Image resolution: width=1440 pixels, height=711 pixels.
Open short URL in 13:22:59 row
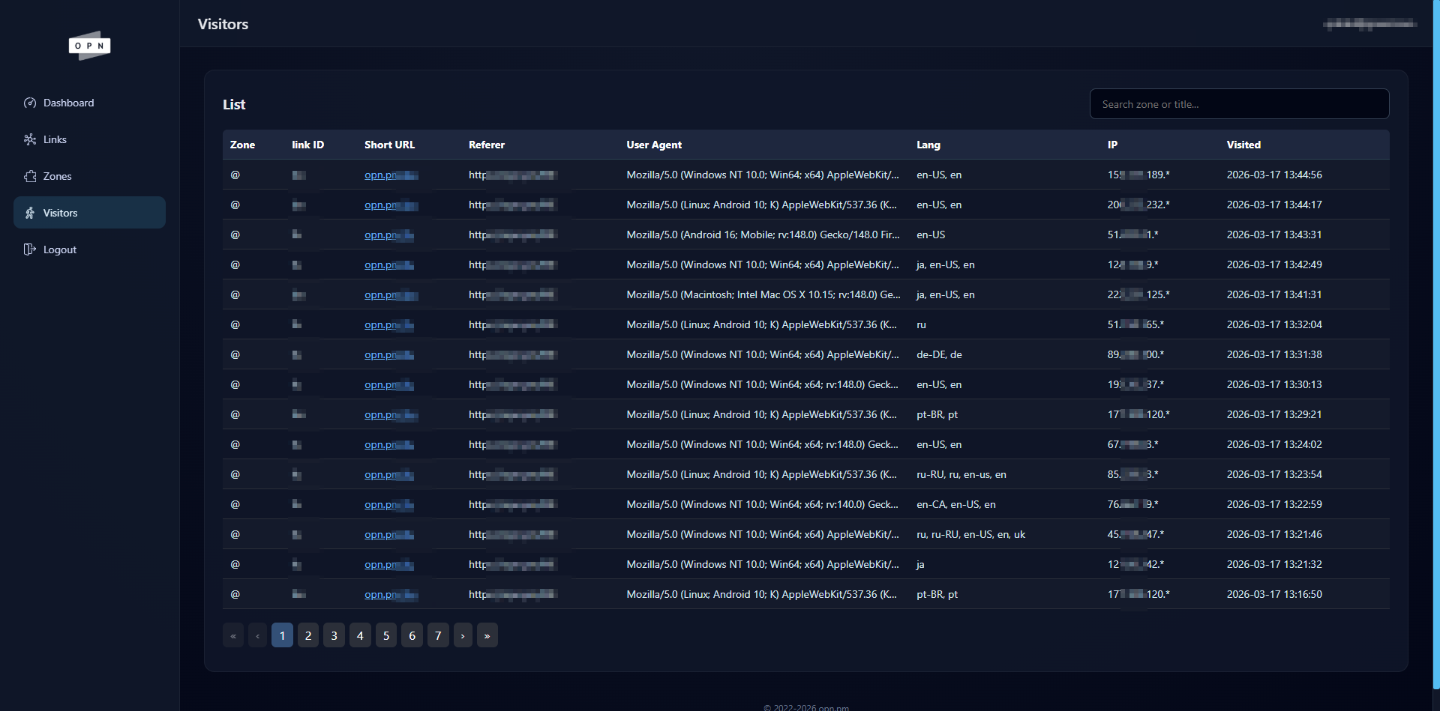389,504
